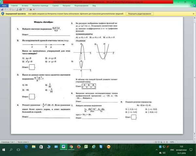Open the Ссылки ribbon tab
Image resolution: width=196 pixels, height=156 pixels.
[x=56, y=6]
